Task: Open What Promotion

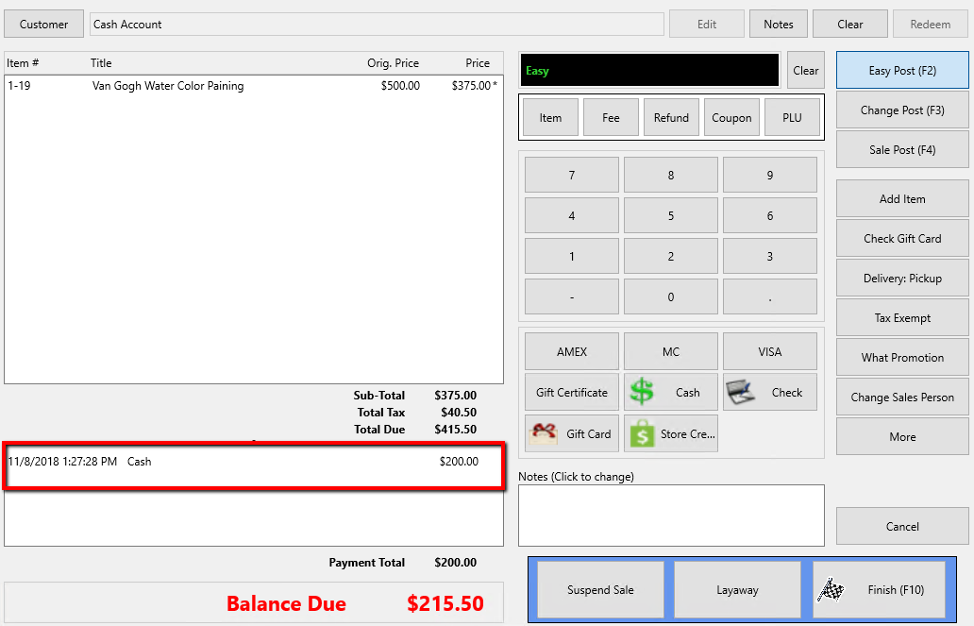Action: [902, 358]
